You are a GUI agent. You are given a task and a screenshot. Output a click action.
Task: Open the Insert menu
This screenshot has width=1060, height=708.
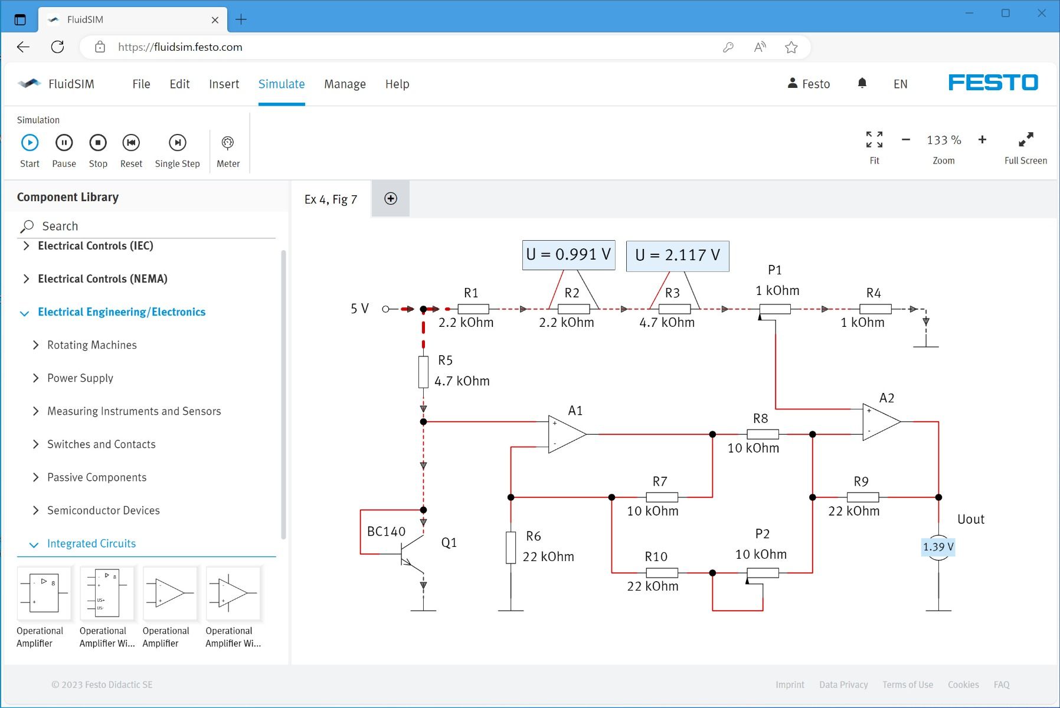[x=224, y=84]
